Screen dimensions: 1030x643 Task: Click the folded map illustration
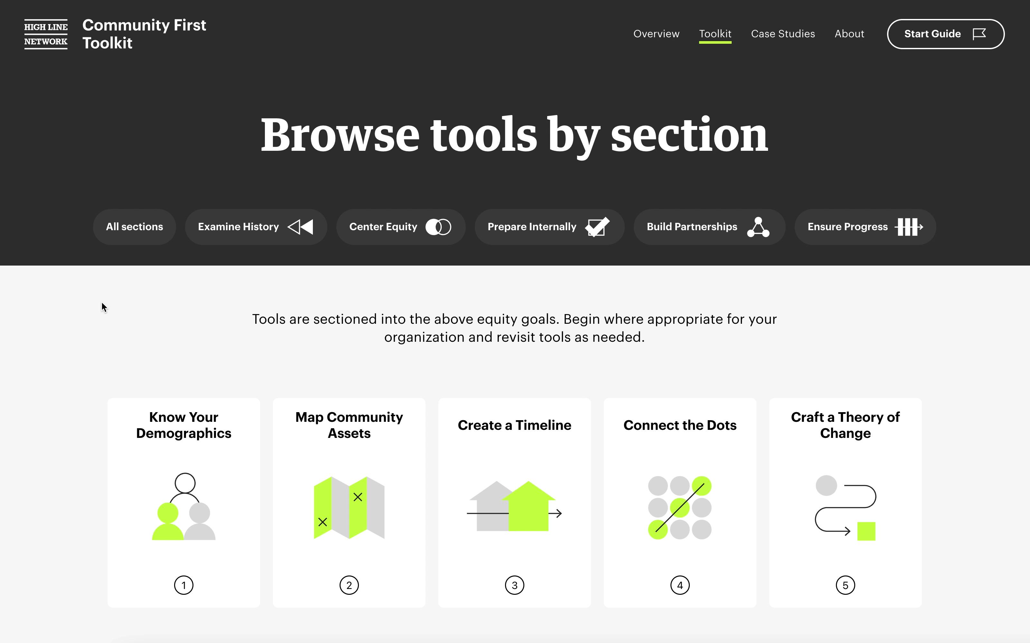[x=349, y=508]
